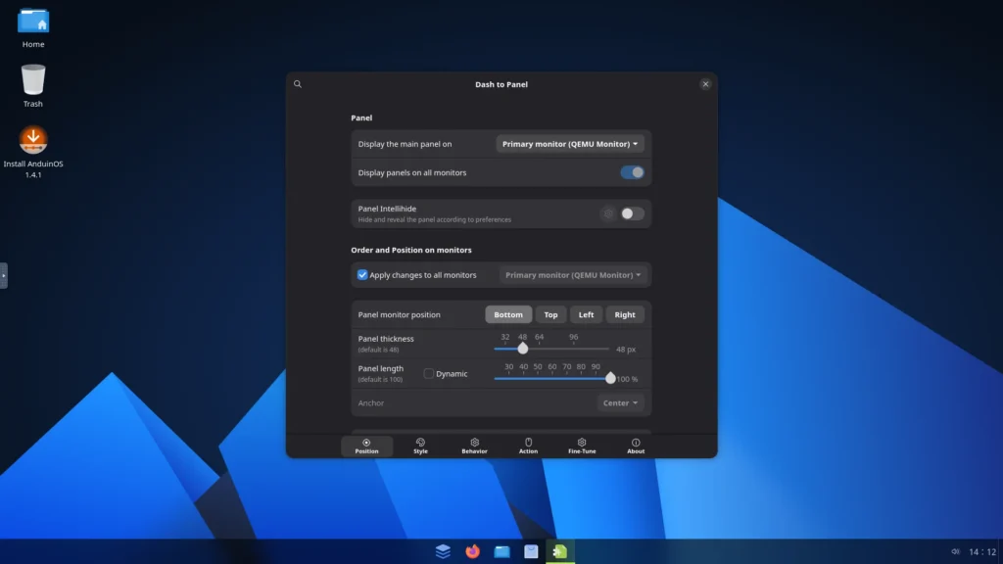Switch to the Style tab
The image size is (1003, 564).
pyautogui.click(x=420, y=446)
